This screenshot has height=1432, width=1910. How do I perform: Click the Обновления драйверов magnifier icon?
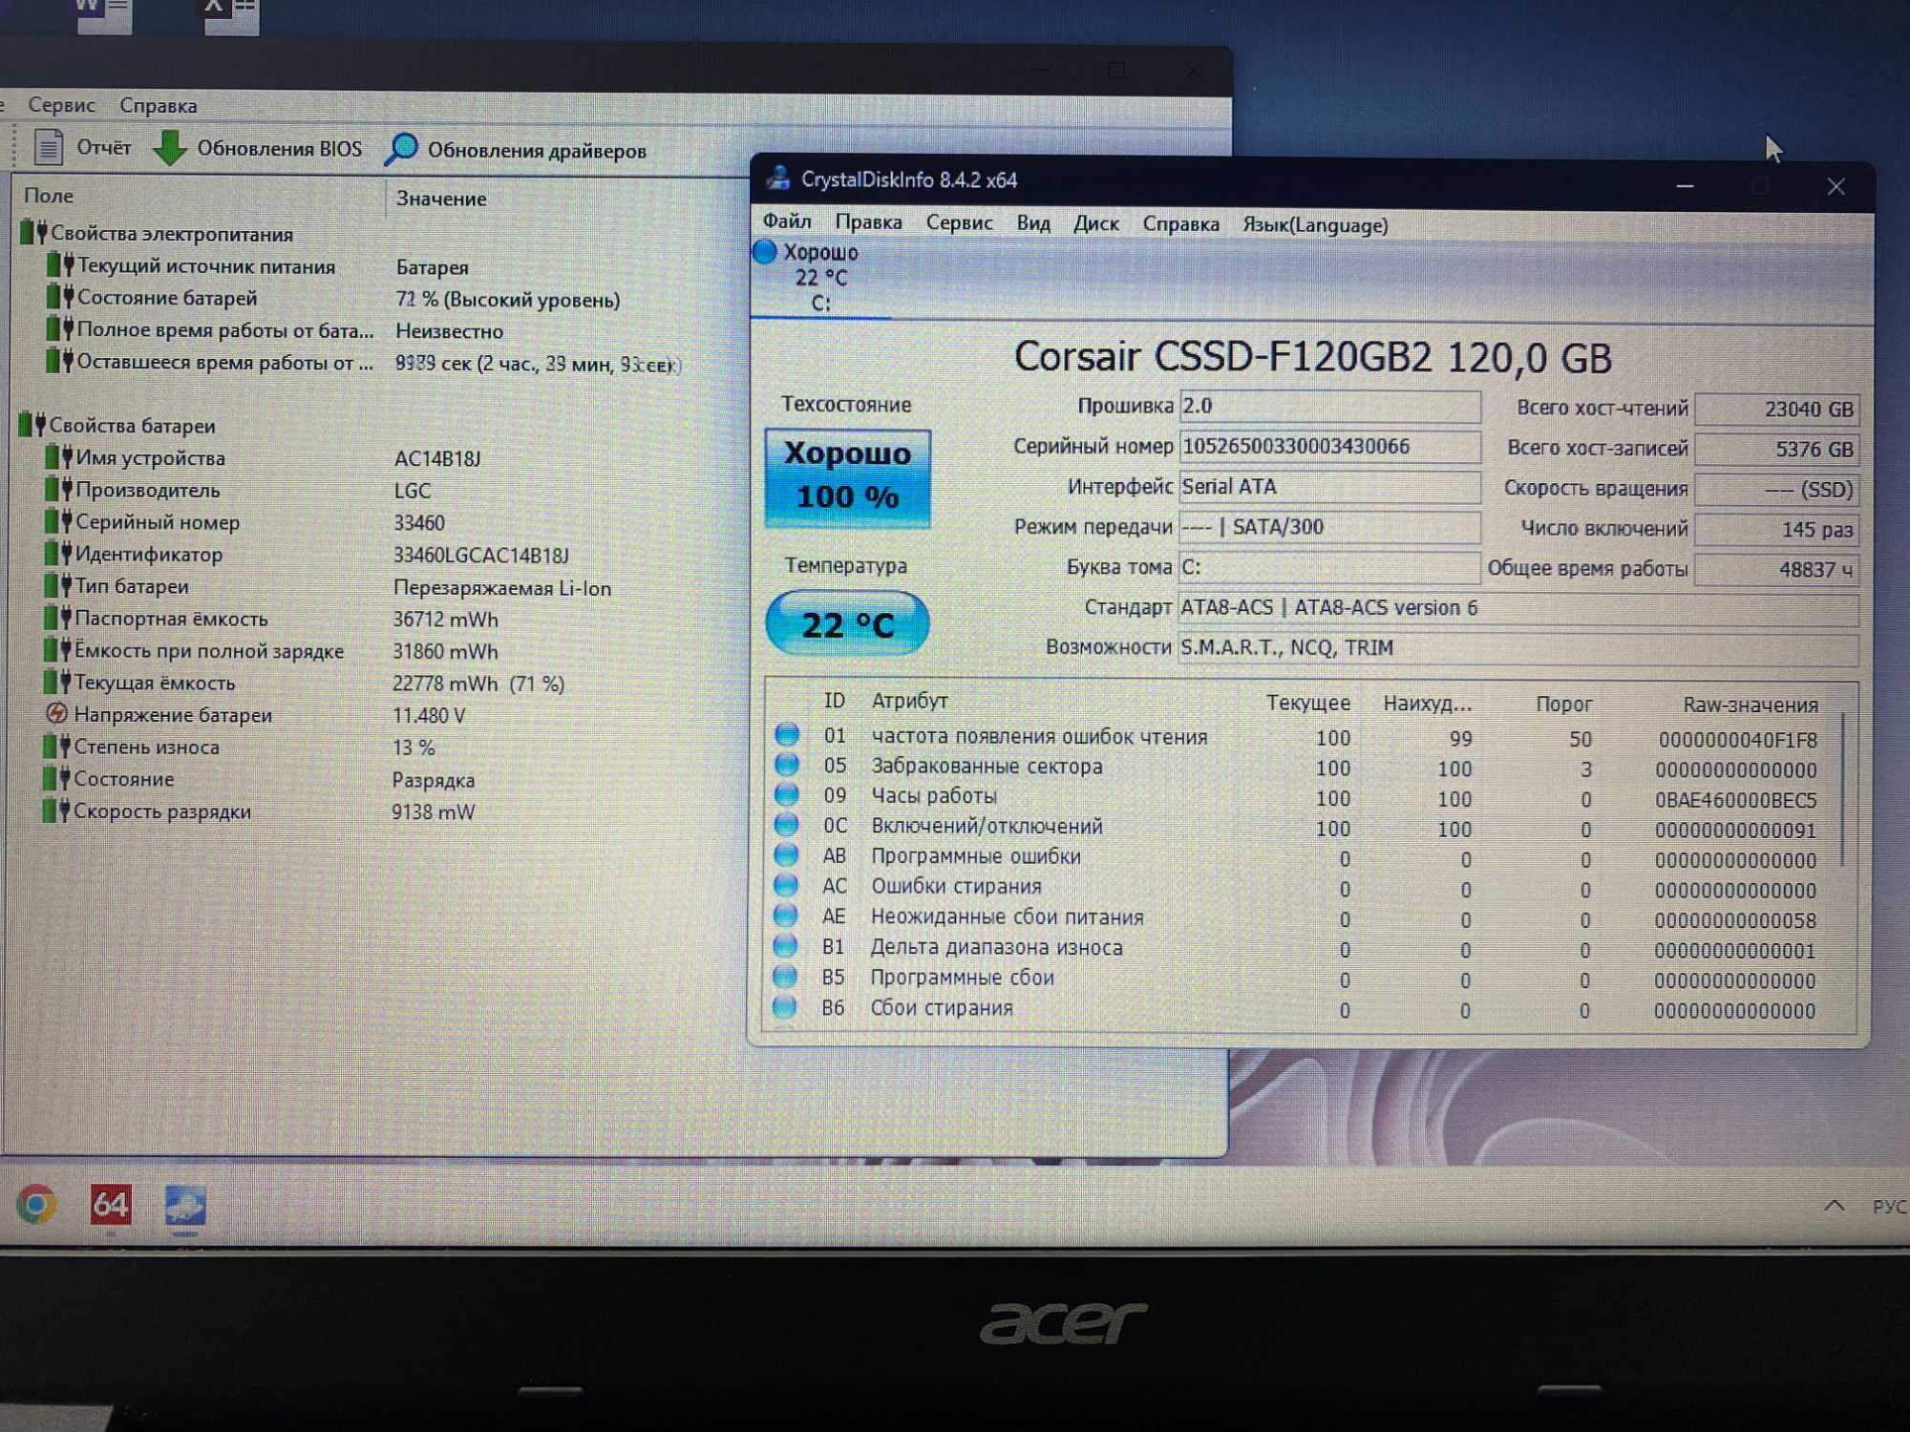(x=401, y=150)
